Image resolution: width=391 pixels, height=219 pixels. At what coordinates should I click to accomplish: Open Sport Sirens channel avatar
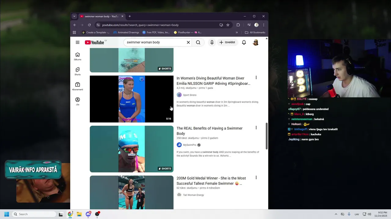pos(179,95)
